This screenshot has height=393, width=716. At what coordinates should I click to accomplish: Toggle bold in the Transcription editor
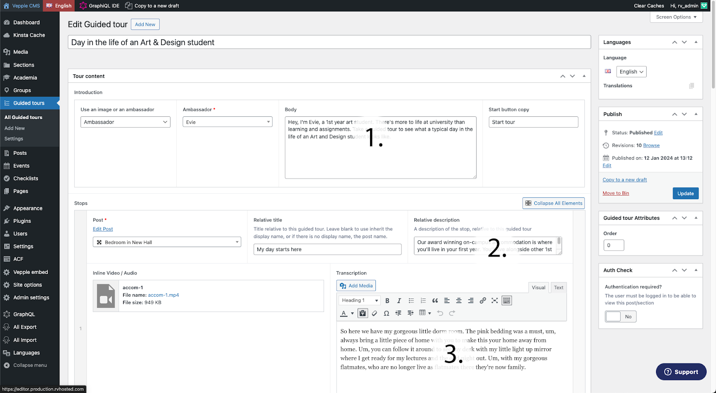pyautogui.click(x=388, y=301)
